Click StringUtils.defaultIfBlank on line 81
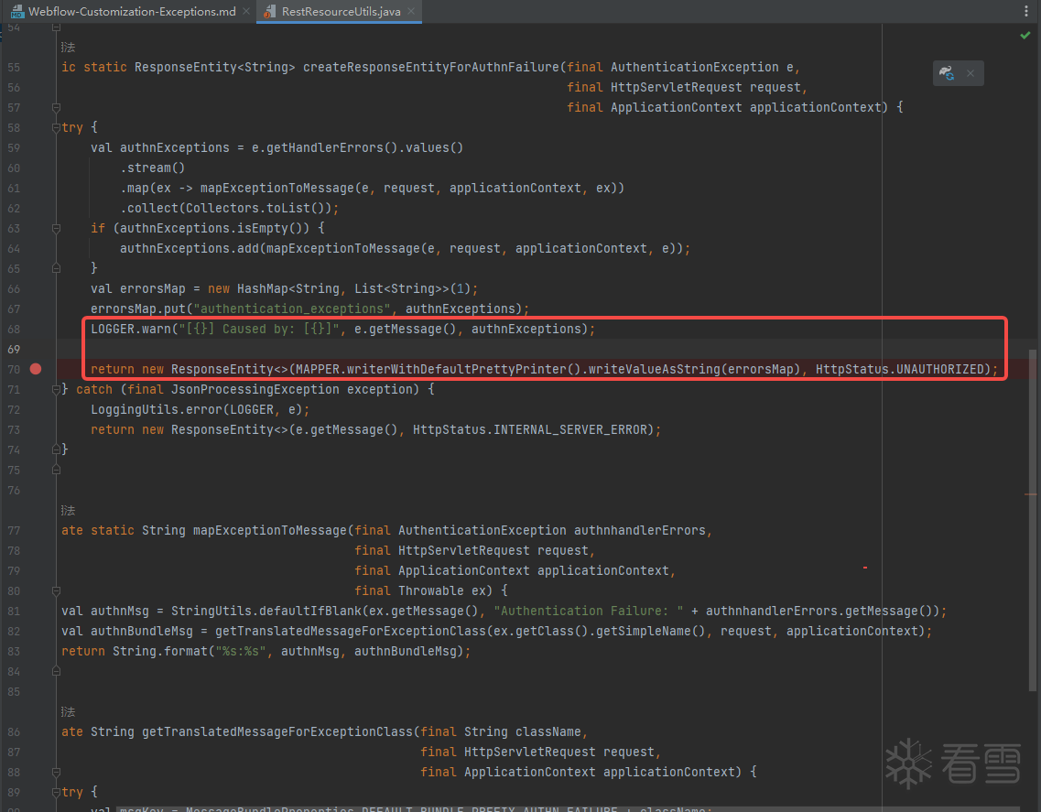Screen dimensions: 1041x812 [277, 611]
